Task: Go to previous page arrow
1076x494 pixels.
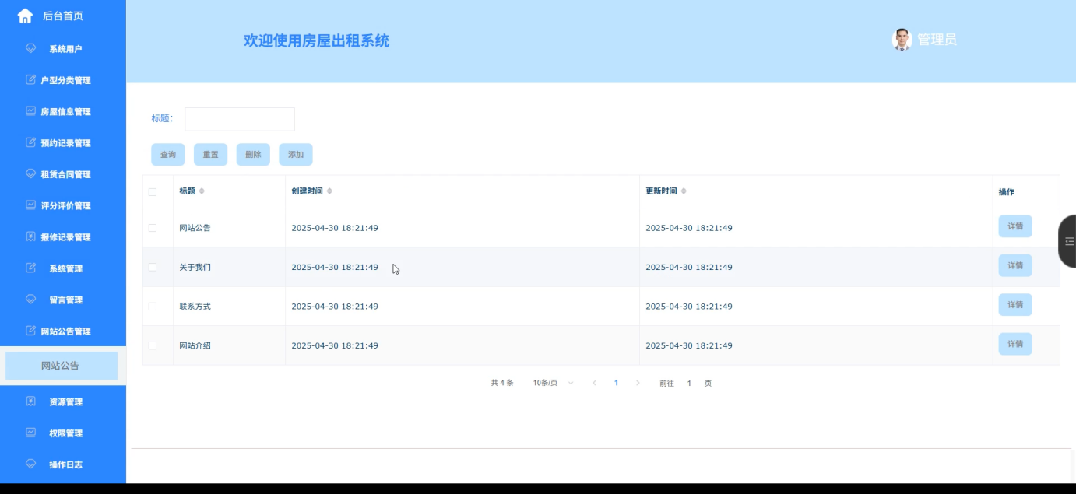Action: point(594,383)
